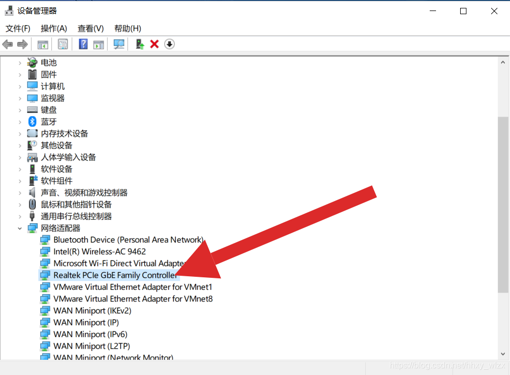
Task: Click the keyboard icon beside 键盘
Action: 32,110
